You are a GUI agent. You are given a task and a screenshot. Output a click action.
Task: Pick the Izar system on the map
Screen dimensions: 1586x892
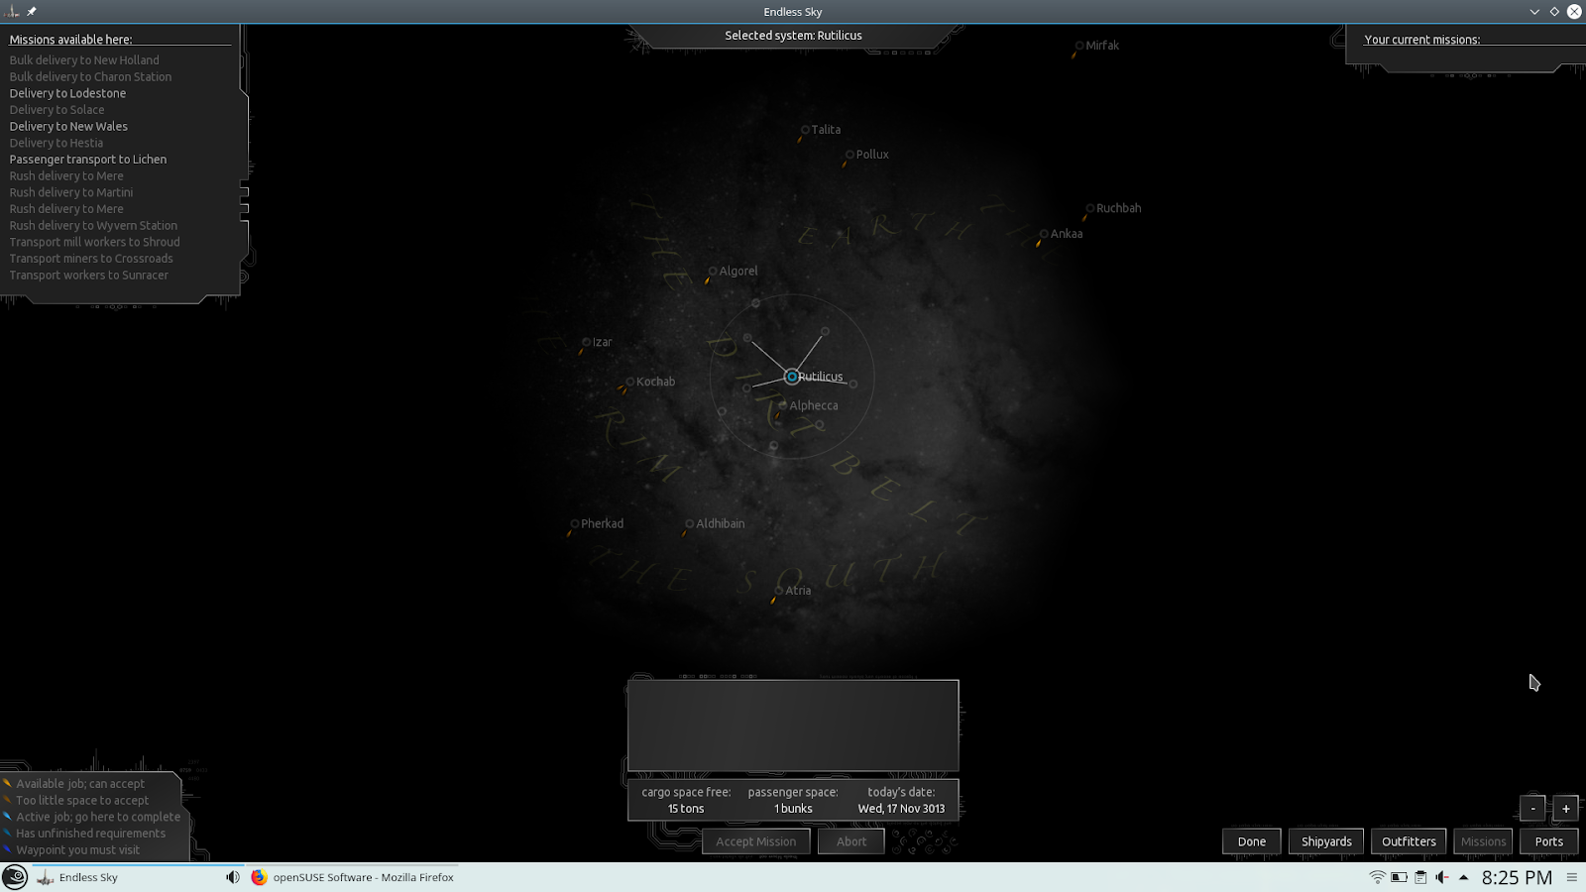586,342
